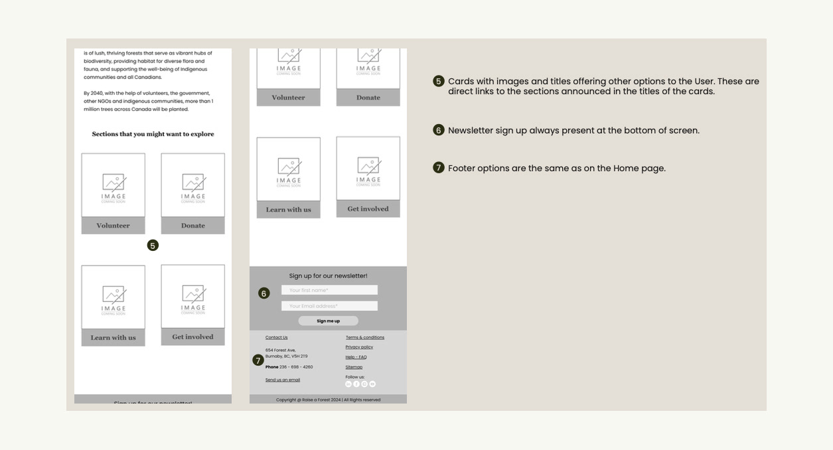Open the Sitemap footer link
The height and width of the screenshot is (450, 833).
(x=354, y=367)
